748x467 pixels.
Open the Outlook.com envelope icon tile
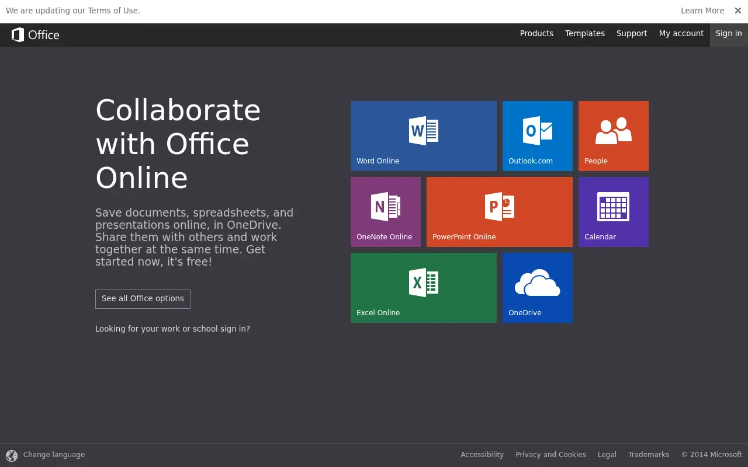[x=538, y=136]
